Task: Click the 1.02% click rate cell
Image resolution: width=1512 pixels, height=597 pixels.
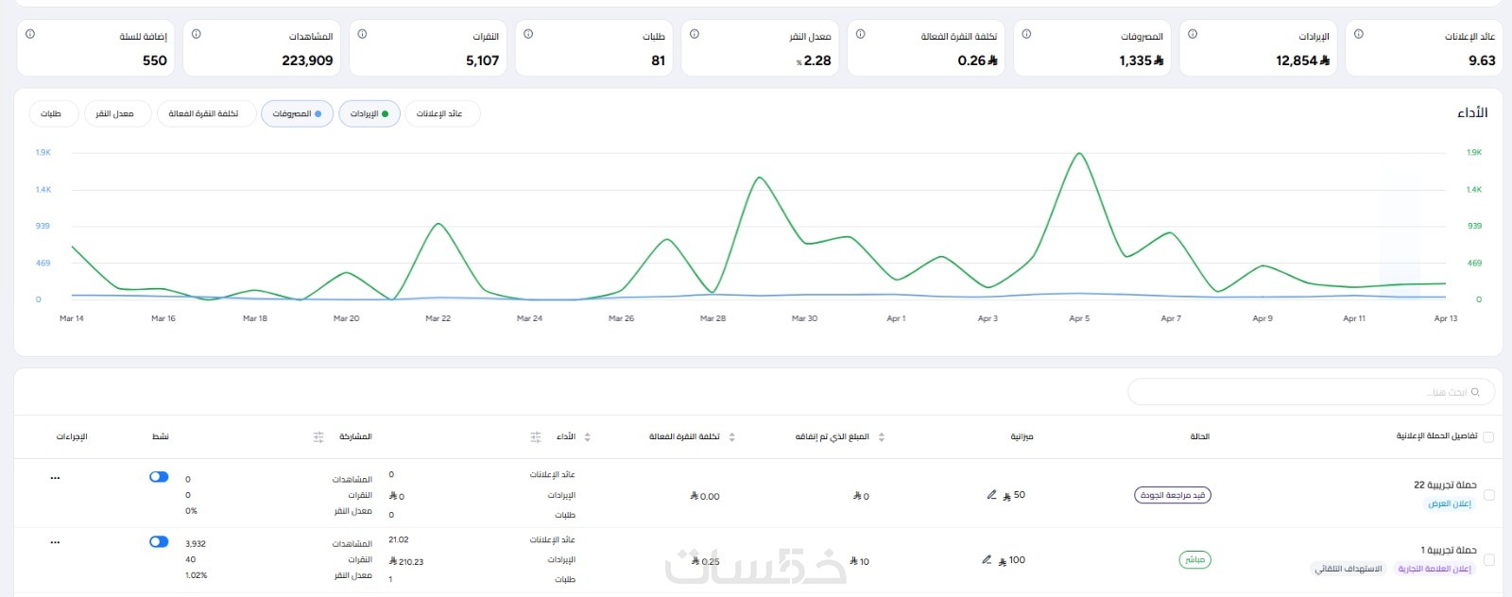Action: [x=196, y=575]
